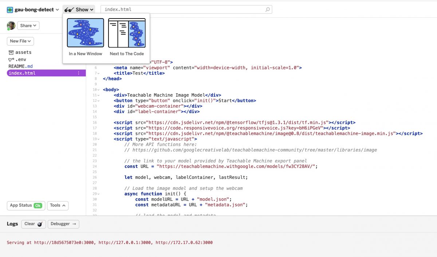Viewport: 437px width, 257px height.
Task: Expand the Tools menu
Action: point(58,205)
